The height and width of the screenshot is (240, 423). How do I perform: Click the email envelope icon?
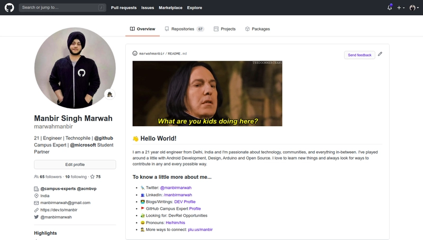36,203
